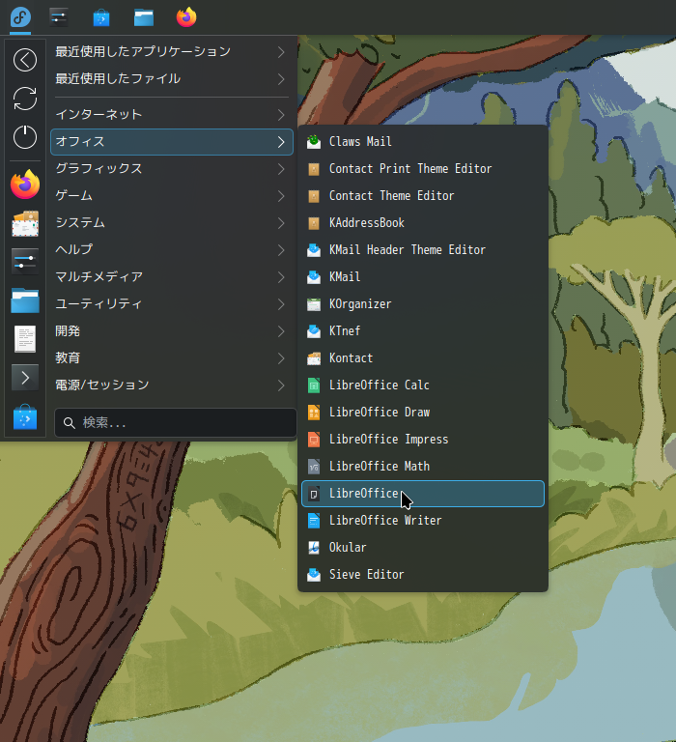Click the 検索 search field
676x742 pixels.
coord(176,422)
